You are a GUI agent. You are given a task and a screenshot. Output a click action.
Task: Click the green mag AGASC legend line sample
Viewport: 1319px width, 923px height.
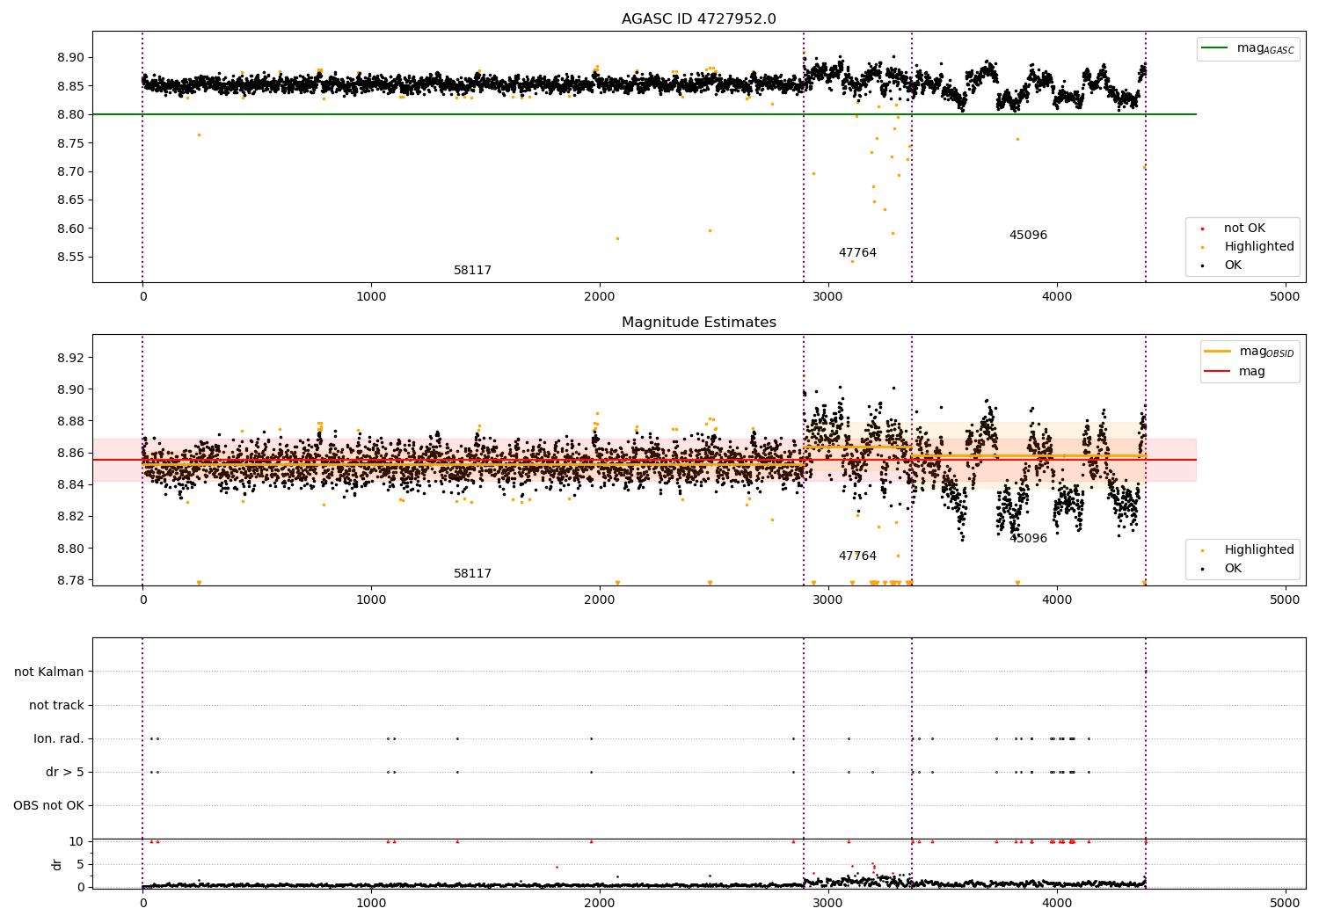(x=1214, y=48)
